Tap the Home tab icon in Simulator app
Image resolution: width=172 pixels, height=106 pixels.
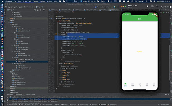point(125,84)
